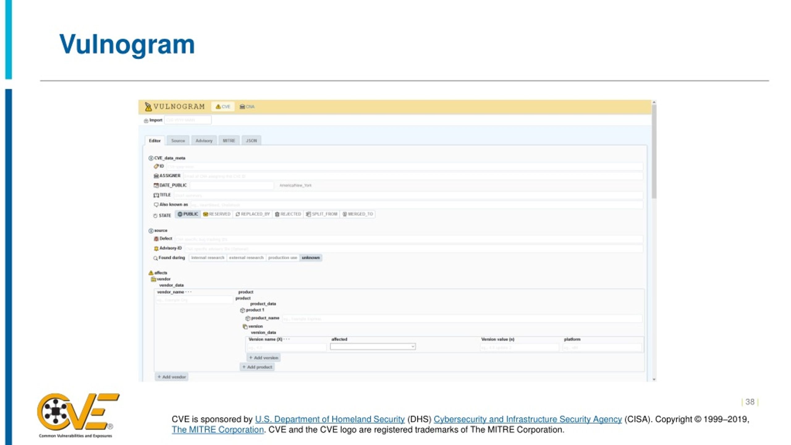Viewport: 791px width, 445px height.
Task: Select the REJECTED state option
Action: point(288,214)
